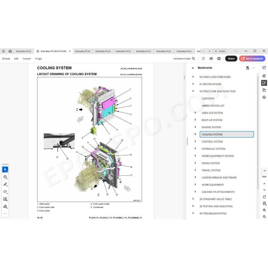Open the hamburger menu icon

(3, 51)
